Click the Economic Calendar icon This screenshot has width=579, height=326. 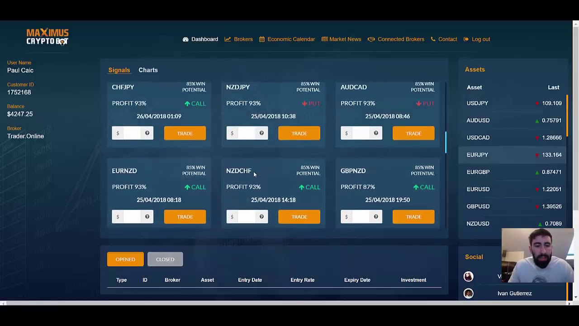coord(262,39)
